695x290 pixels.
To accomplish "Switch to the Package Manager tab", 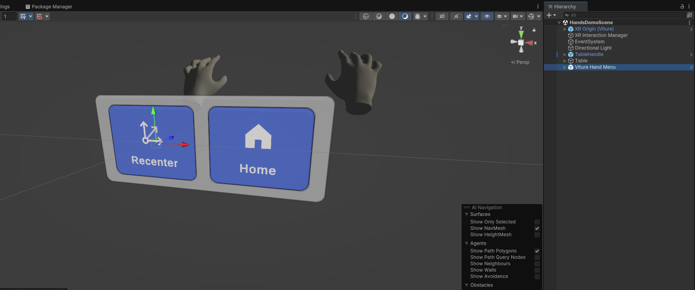I will pyautogui.click(x=49, y=7).
